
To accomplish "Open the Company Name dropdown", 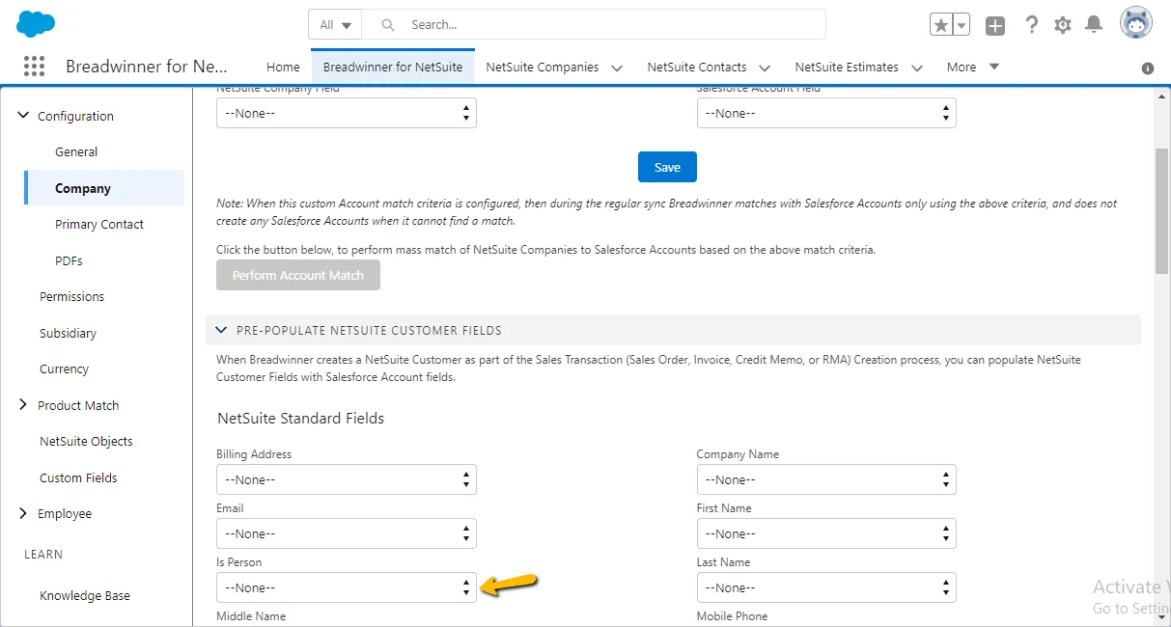I will (826, 479).
